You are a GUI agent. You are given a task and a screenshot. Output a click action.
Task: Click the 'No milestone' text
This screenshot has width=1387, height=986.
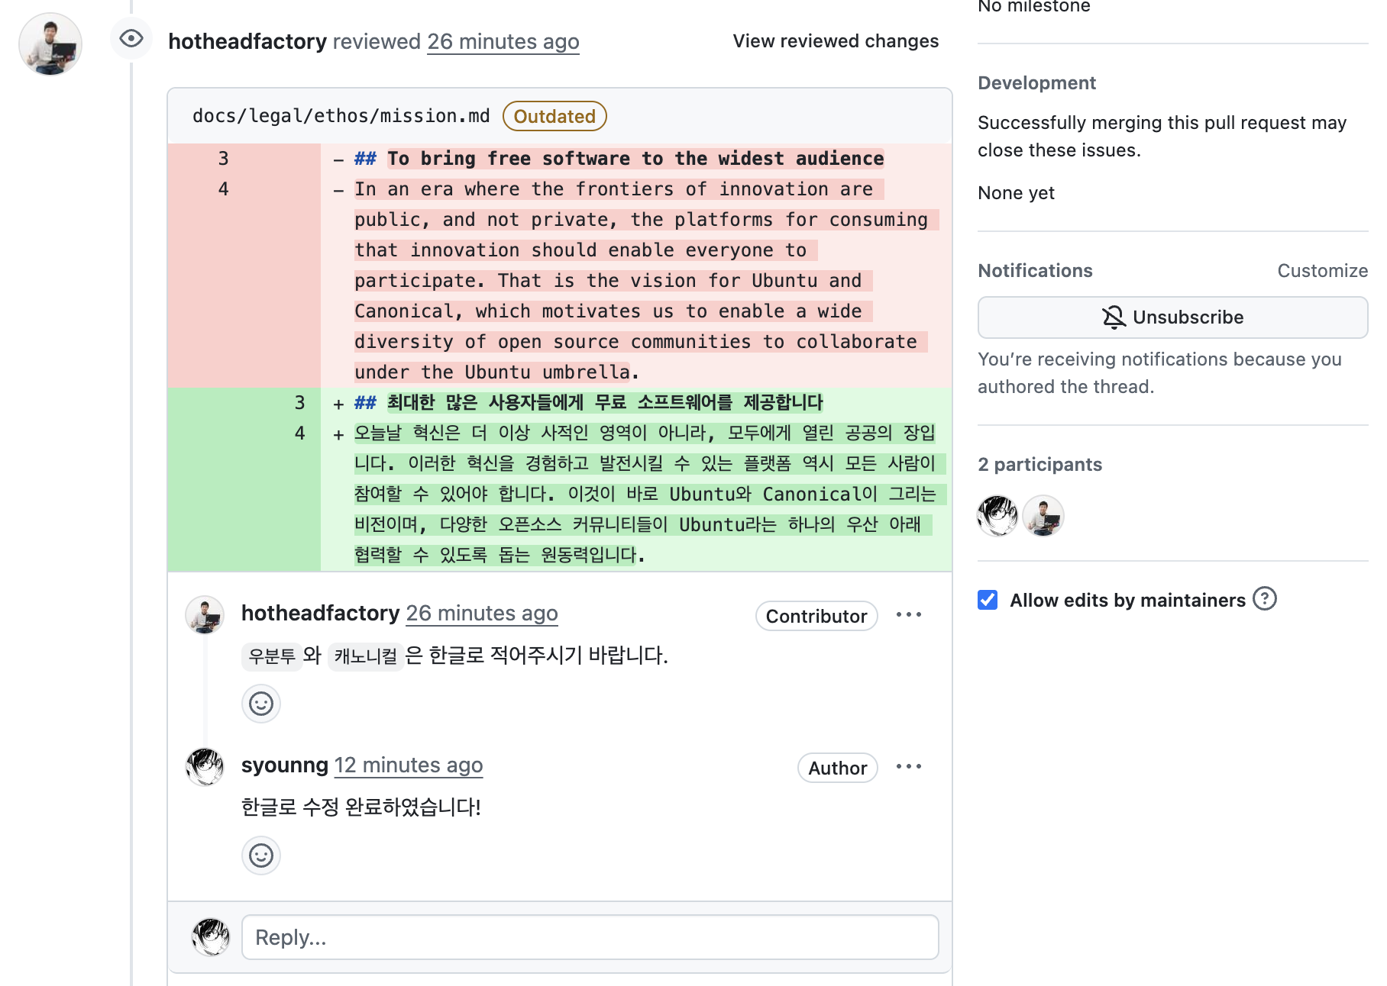1033,7
